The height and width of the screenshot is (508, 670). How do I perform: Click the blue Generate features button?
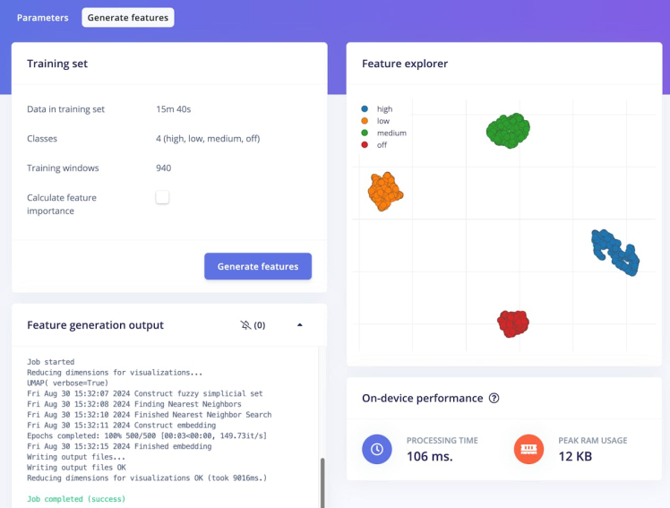coord(258,266)
